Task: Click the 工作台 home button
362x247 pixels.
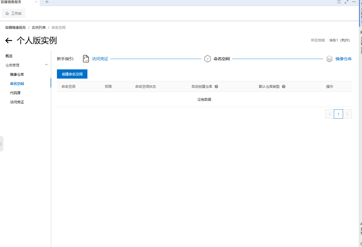Action: tap(14, 13)
